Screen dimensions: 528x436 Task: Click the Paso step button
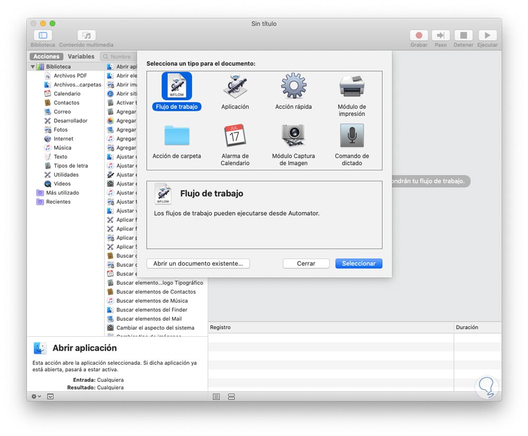tap(440, 35)
